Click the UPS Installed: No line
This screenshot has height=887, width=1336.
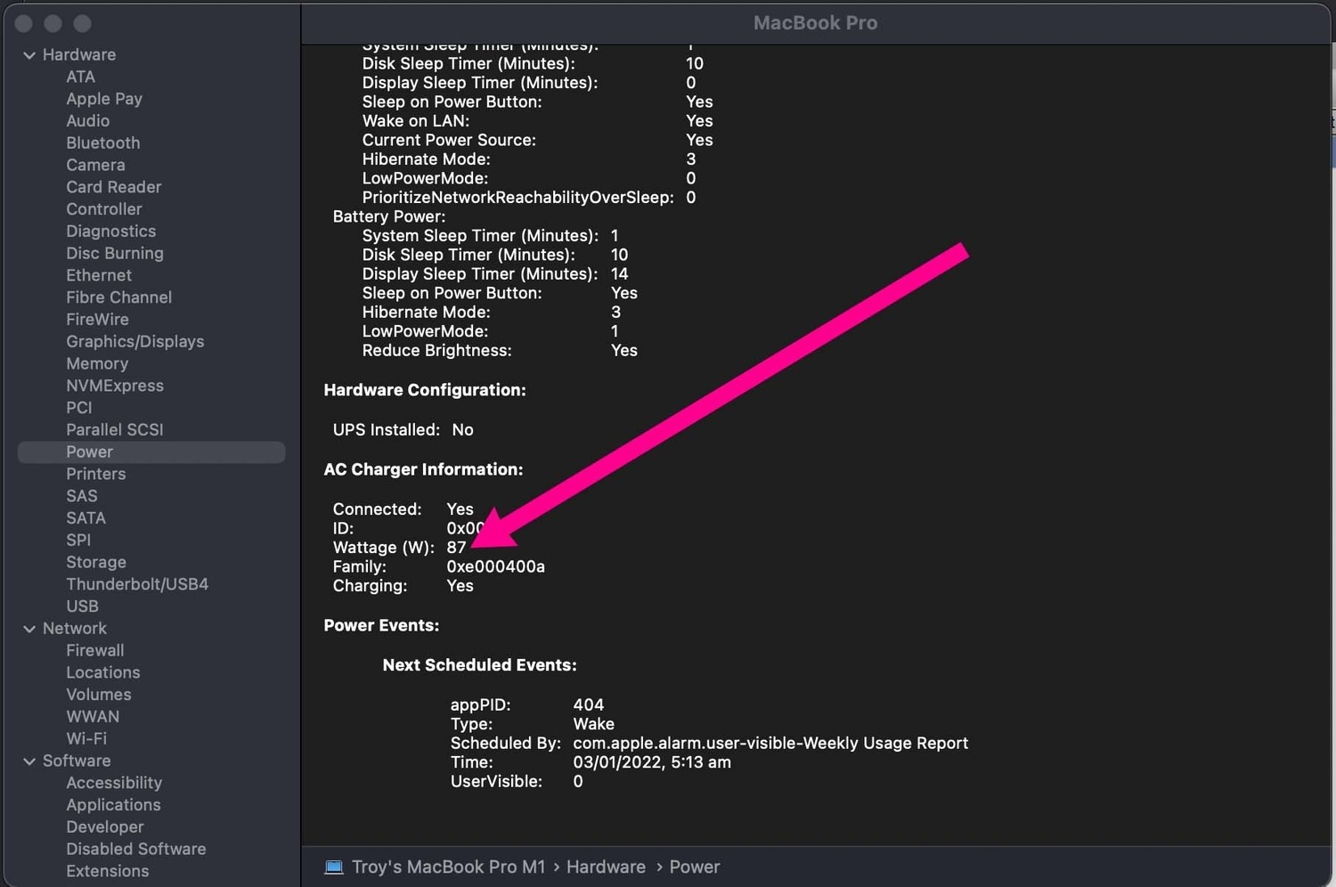pyautogui.click(x=403, y=430)
